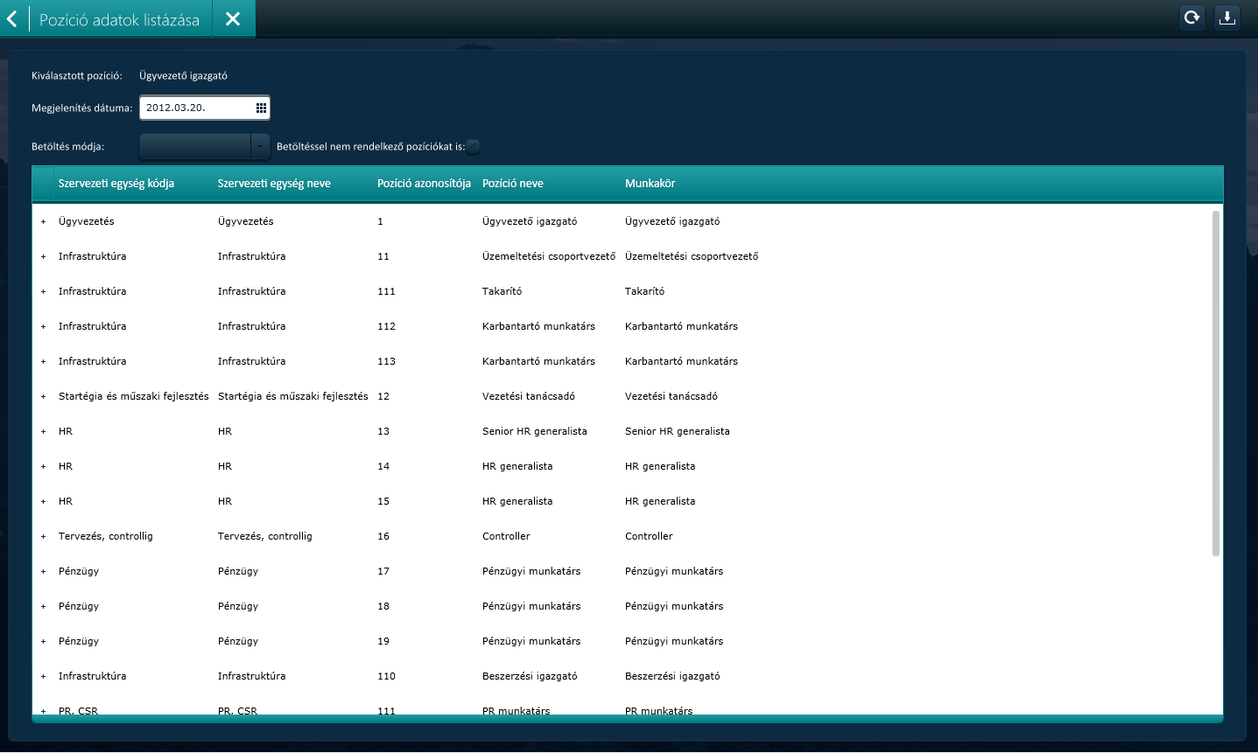Viewport: 1258px width, 753px height.
Task: Sort by Pozíció neve column header
Action: coord(513,184)
